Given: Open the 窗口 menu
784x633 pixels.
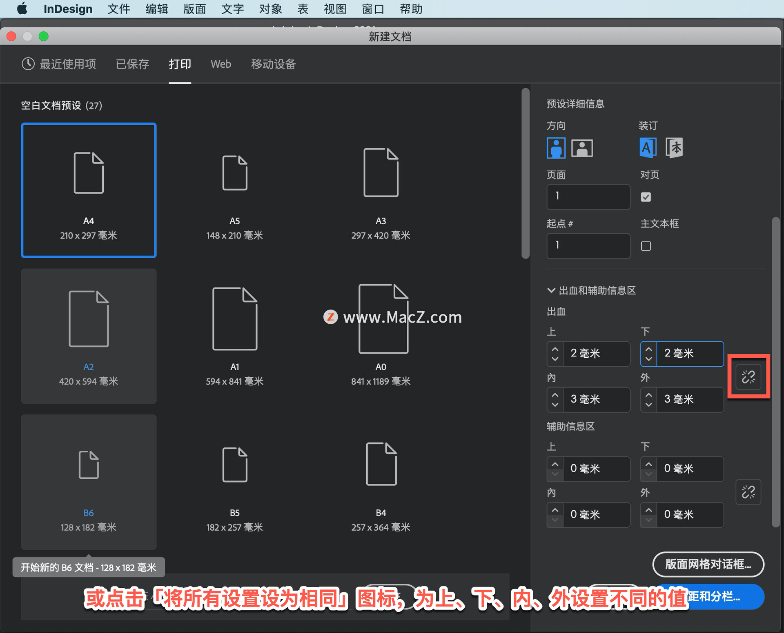Looking at the screenshot, I should click(373, 9).
